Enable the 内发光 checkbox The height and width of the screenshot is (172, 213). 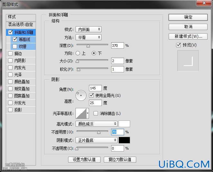(10, 68)
